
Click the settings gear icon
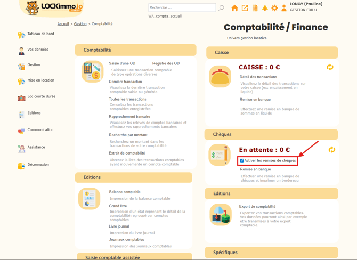[x=274, y=8]
